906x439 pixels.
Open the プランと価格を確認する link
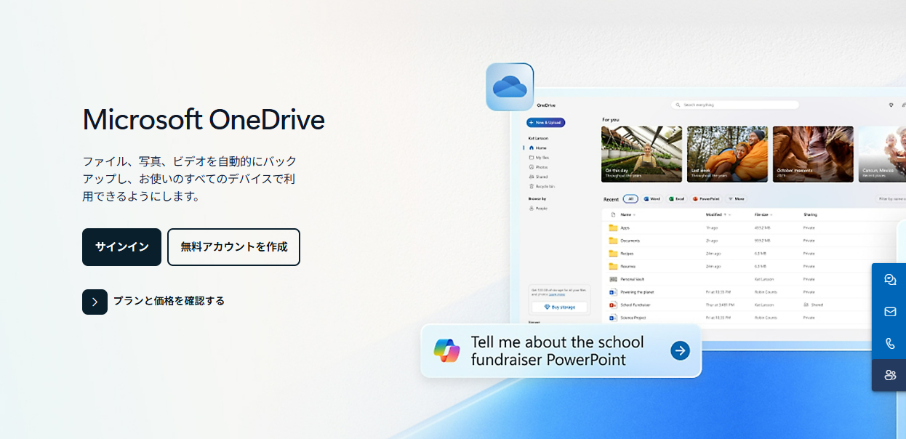click(x=169, y=301)
